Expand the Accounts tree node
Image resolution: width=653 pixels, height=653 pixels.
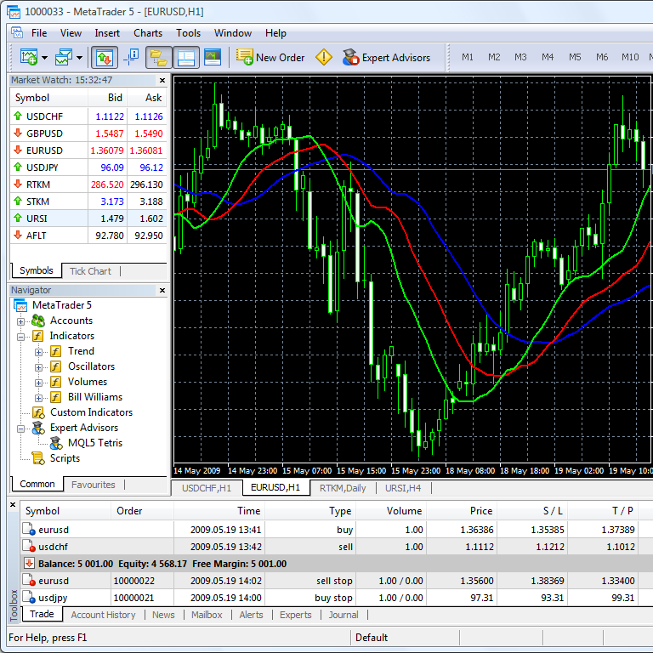(21, 321)
